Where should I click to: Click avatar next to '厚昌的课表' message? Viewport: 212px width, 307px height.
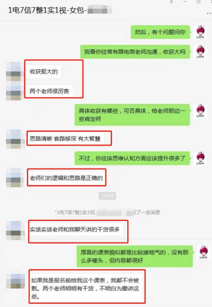coord(203,252)
